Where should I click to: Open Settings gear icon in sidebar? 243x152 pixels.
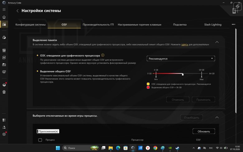click(4, 134)
